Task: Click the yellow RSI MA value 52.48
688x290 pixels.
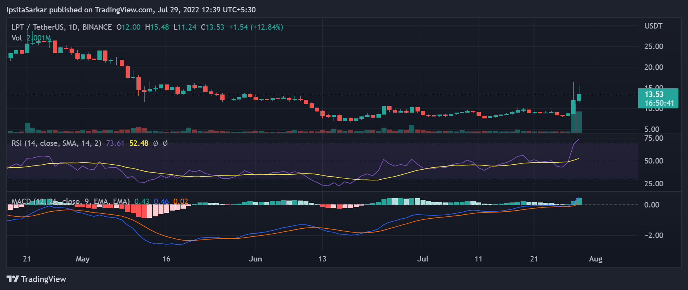Action: [139, 143]
